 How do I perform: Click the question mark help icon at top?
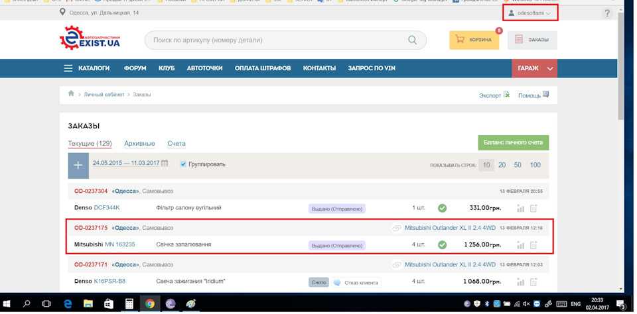coord(606,13)
